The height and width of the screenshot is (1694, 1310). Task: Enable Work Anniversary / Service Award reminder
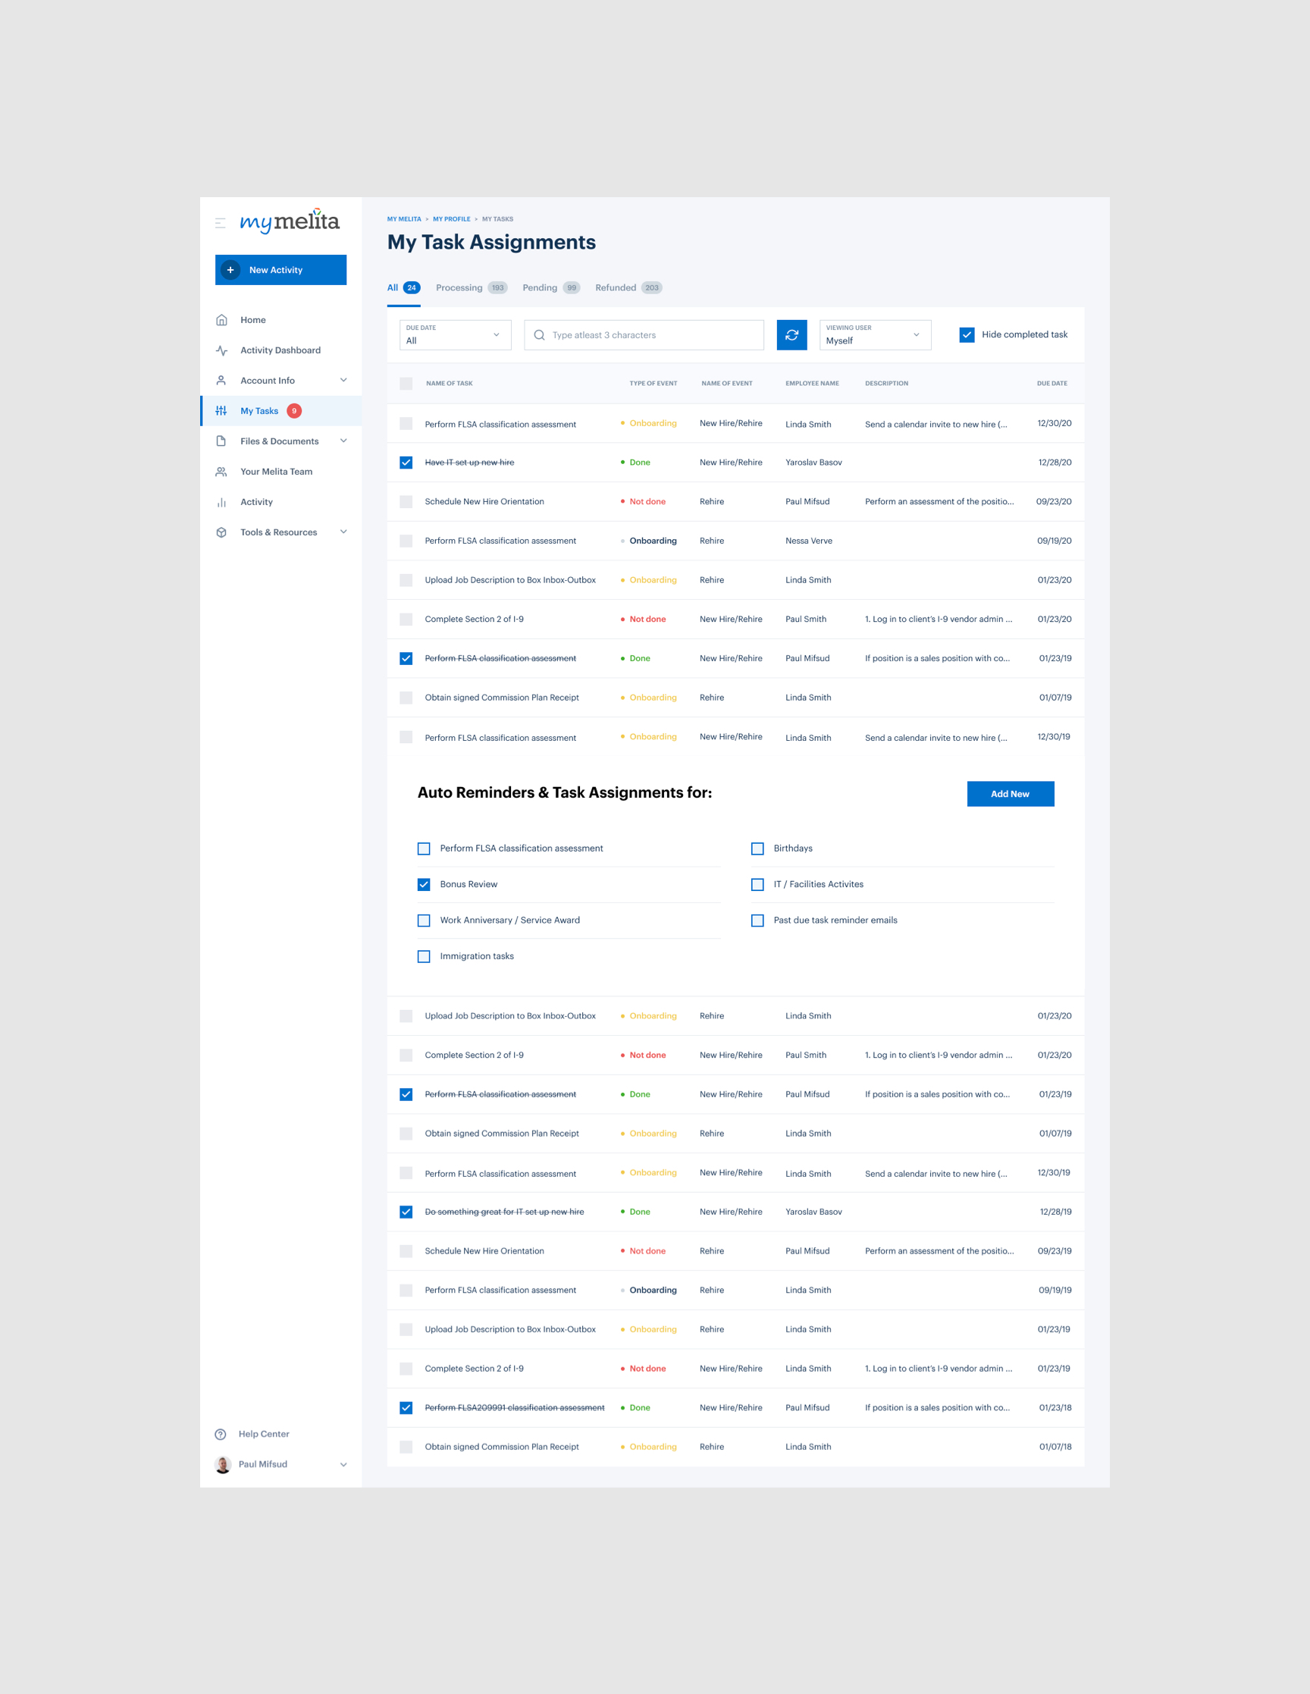point(424,921)
